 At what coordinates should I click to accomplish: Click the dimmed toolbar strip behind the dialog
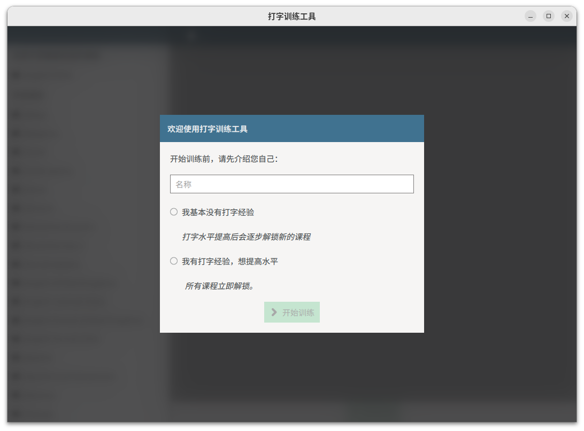pos(374,36)
